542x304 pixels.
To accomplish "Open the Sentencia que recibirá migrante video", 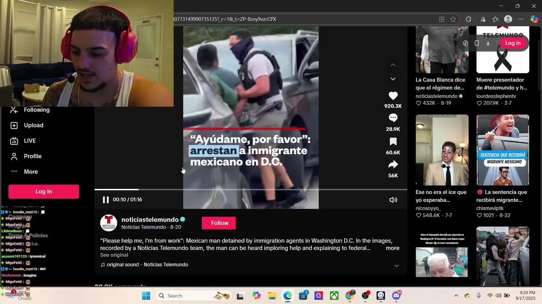I will pyautogui.click(x=503, y=150).
